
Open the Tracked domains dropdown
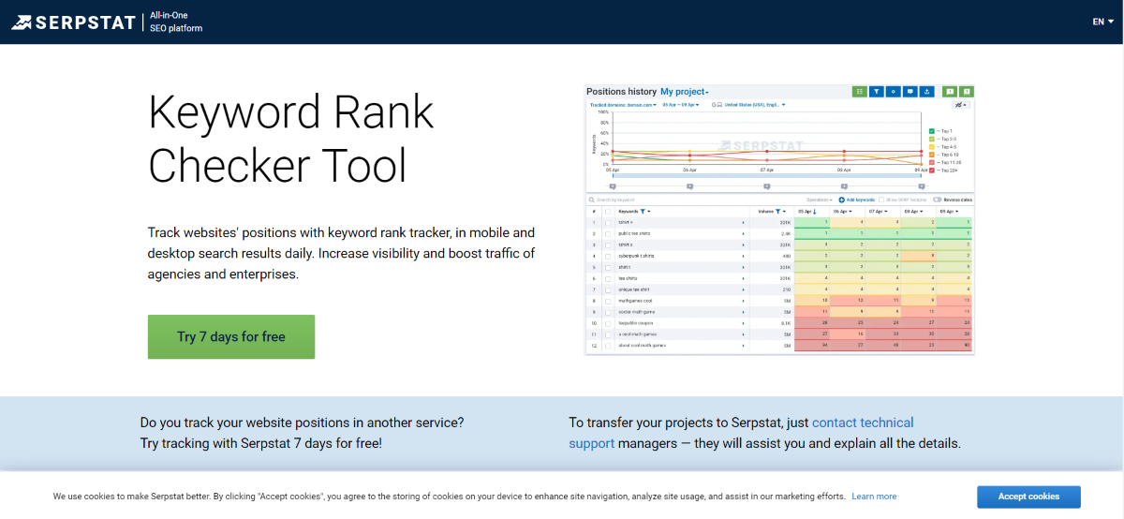[x=623, y=105]
